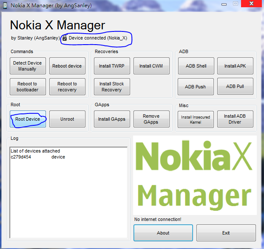Minimize the Nokia X Manager window
Viewport: 264px width, 249px height.
(x=224, y=4)
